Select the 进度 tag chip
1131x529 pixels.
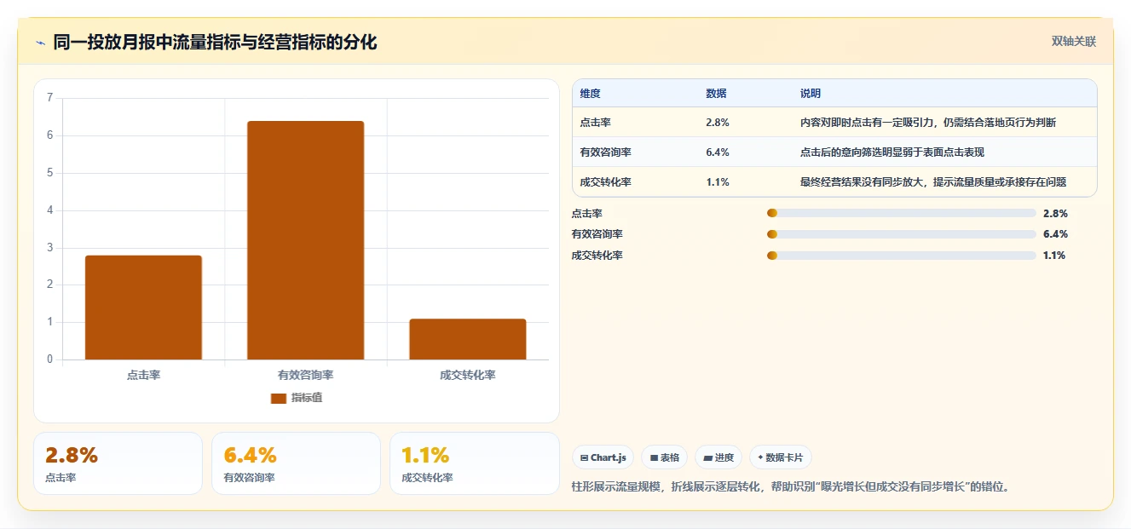[x=718, y=457]
